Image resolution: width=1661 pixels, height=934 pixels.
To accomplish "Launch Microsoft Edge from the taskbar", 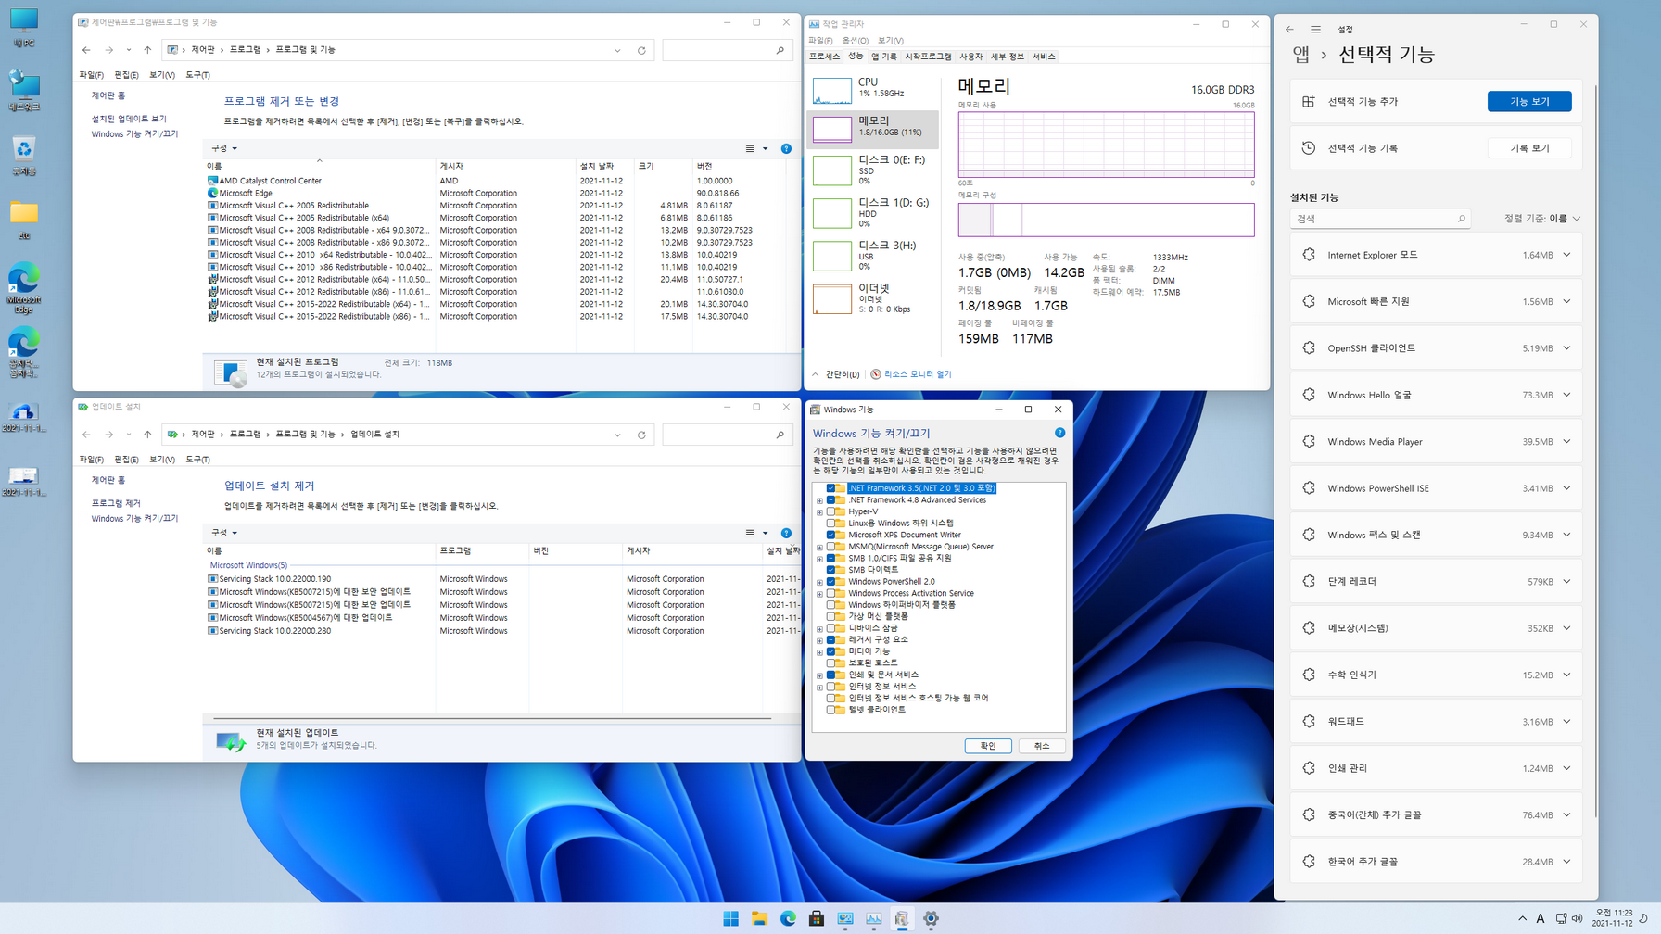I will pyautogui.click(x=788, y=918).
